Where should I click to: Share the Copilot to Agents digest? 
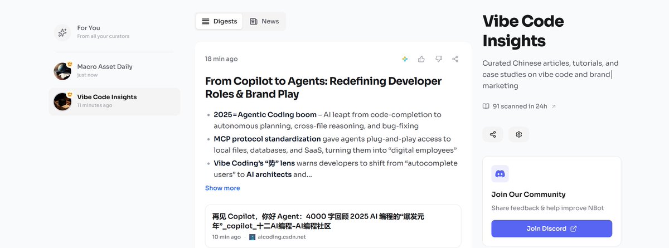click(455, 59)
